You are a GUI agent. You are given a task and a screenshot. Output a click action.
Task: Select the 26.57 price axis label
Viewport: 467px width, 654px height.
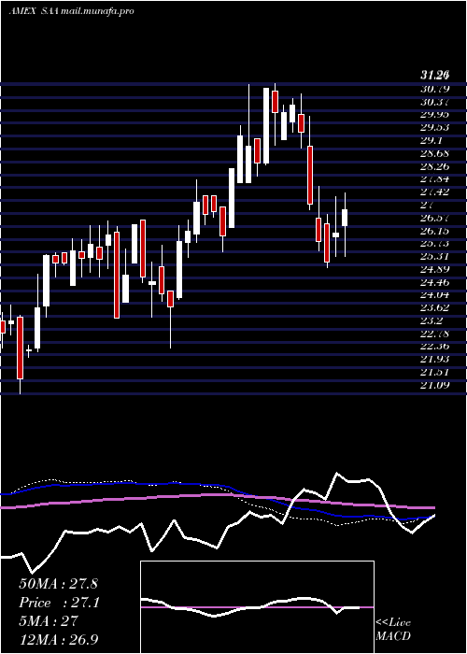[434, 218]
